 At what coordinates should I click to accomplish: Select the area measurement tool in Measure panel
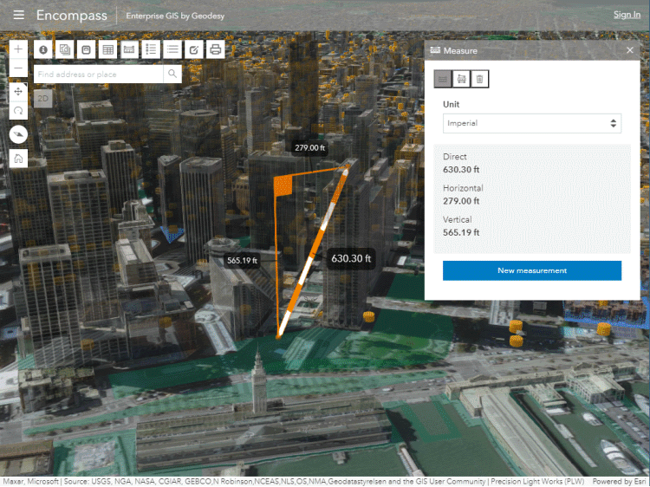(x=461, y=79)
